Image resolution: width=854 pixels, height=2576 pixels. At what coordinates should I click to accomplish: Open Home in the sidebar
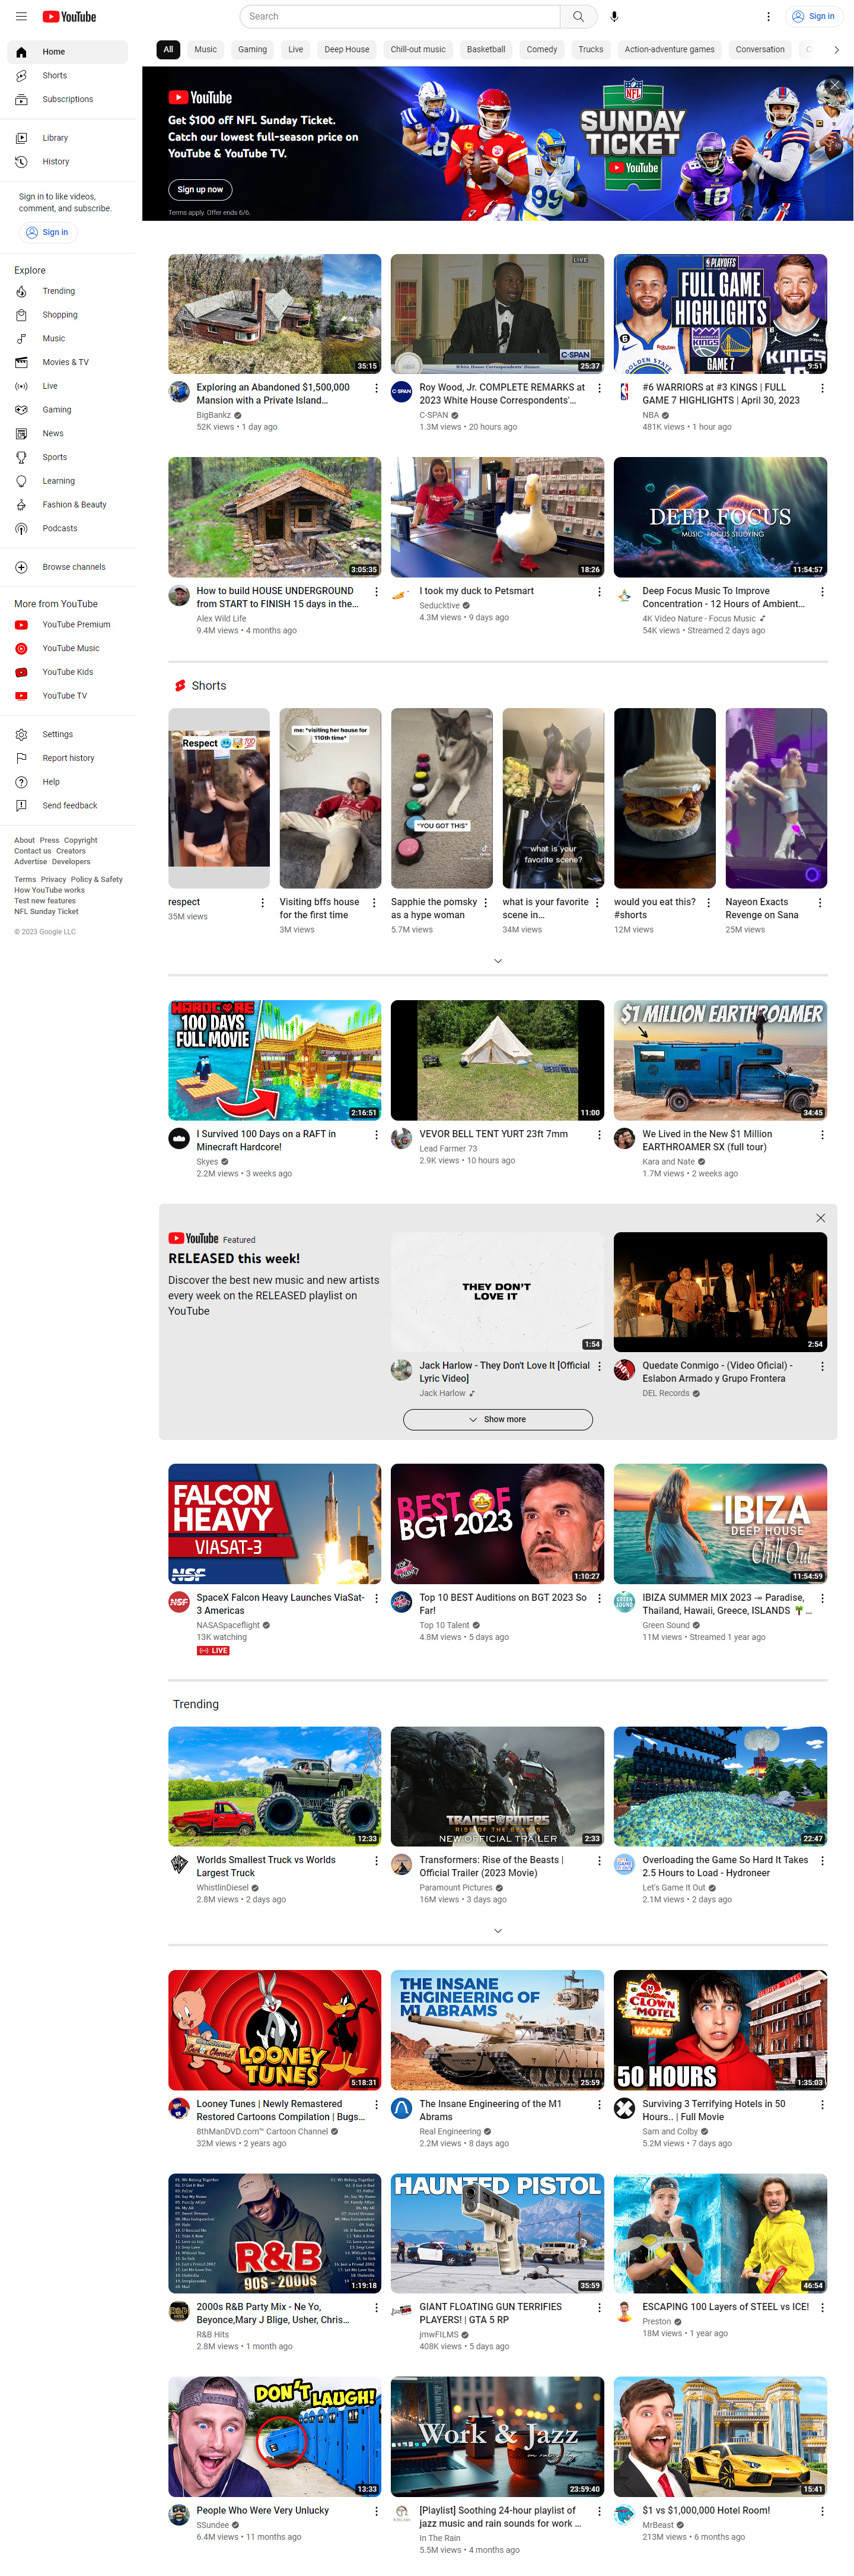coord(67,52)
